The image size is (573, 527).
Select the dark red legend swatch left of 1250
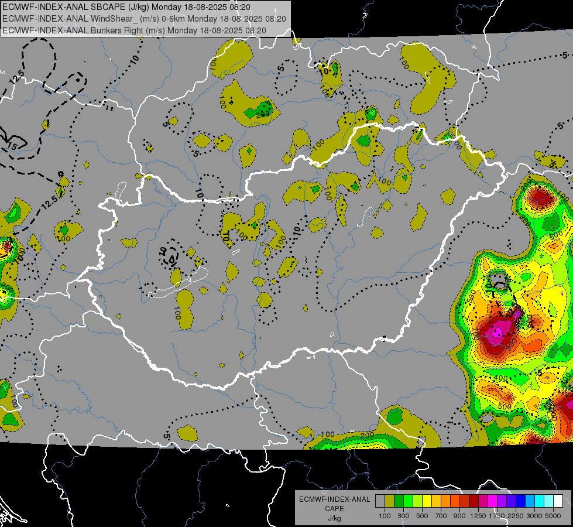[x=474, y=501]
